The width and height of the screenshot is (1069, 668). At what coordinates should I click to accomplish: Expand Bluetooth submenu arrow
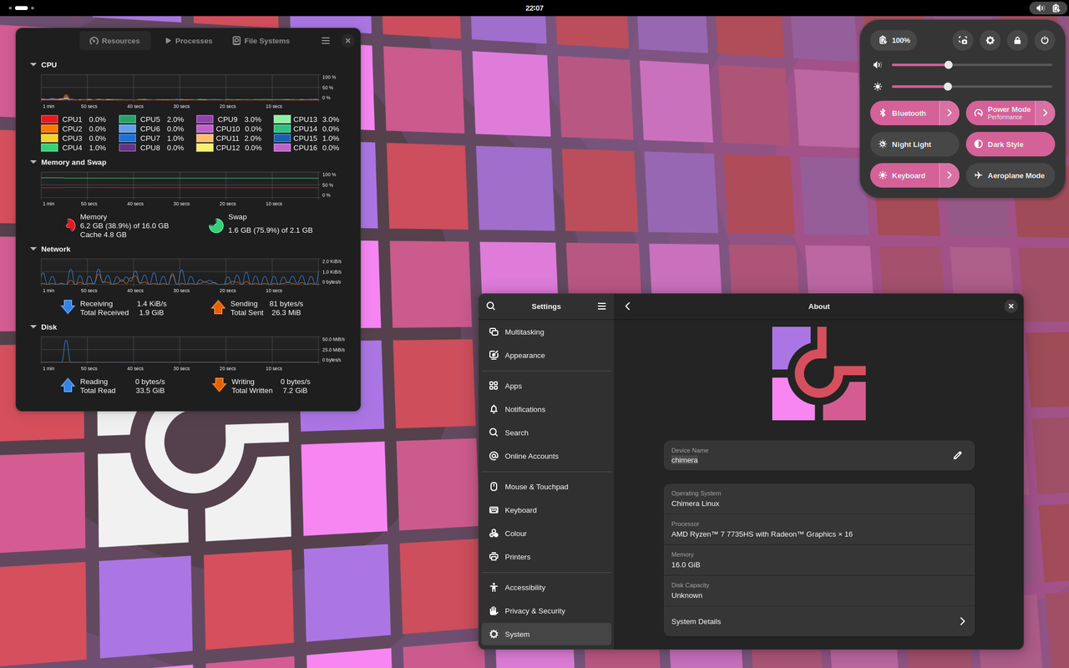coord(950,113)
